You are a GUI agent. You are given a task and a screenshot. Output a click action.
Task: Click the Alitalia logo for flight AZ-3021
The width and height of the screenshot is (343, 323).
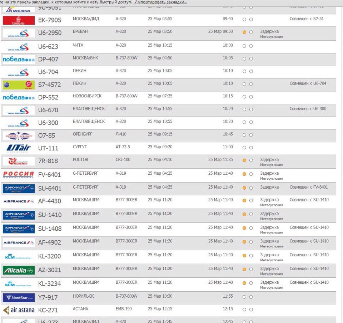tap(19, 270)
